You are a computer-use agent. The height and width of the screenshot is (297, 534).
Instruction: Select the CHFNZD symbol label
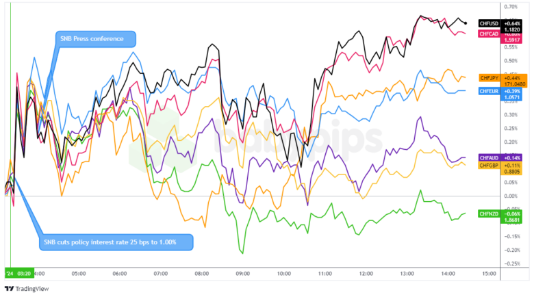[489, 214]
